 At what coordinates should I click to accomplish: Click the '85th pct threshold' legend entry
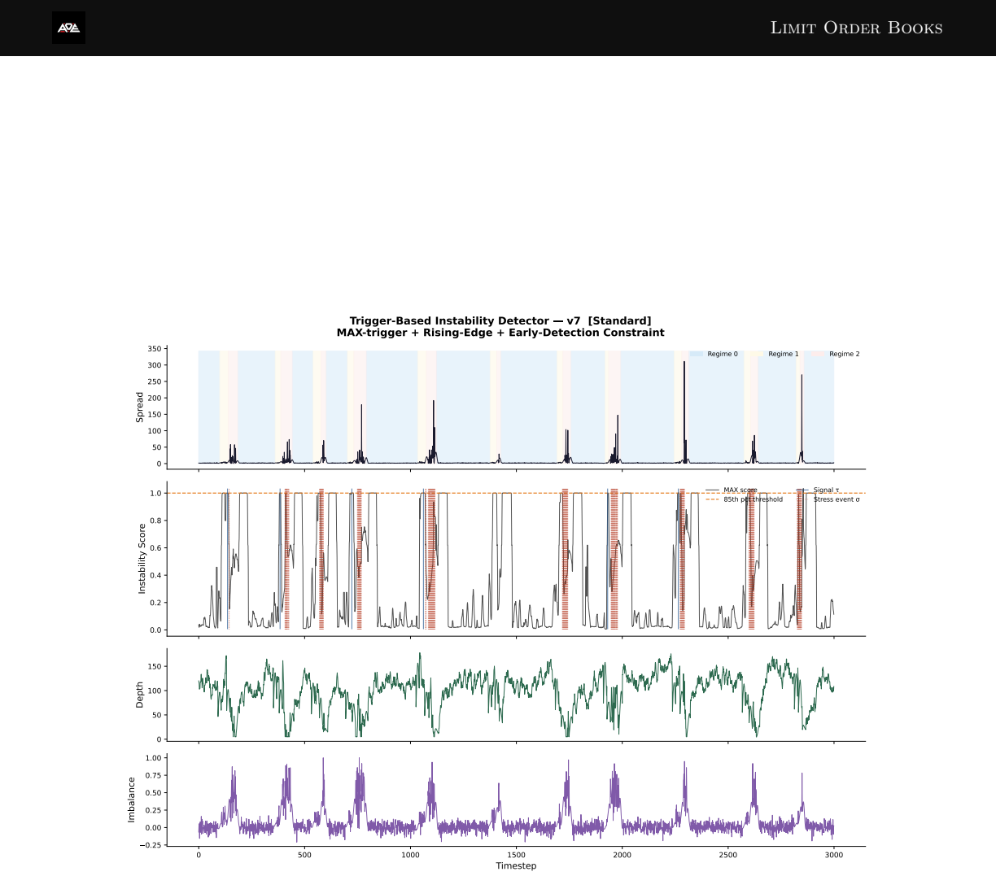(x=744, y=499)
